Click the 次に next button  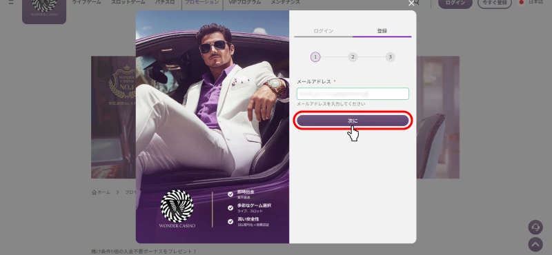tap(353, 121)
